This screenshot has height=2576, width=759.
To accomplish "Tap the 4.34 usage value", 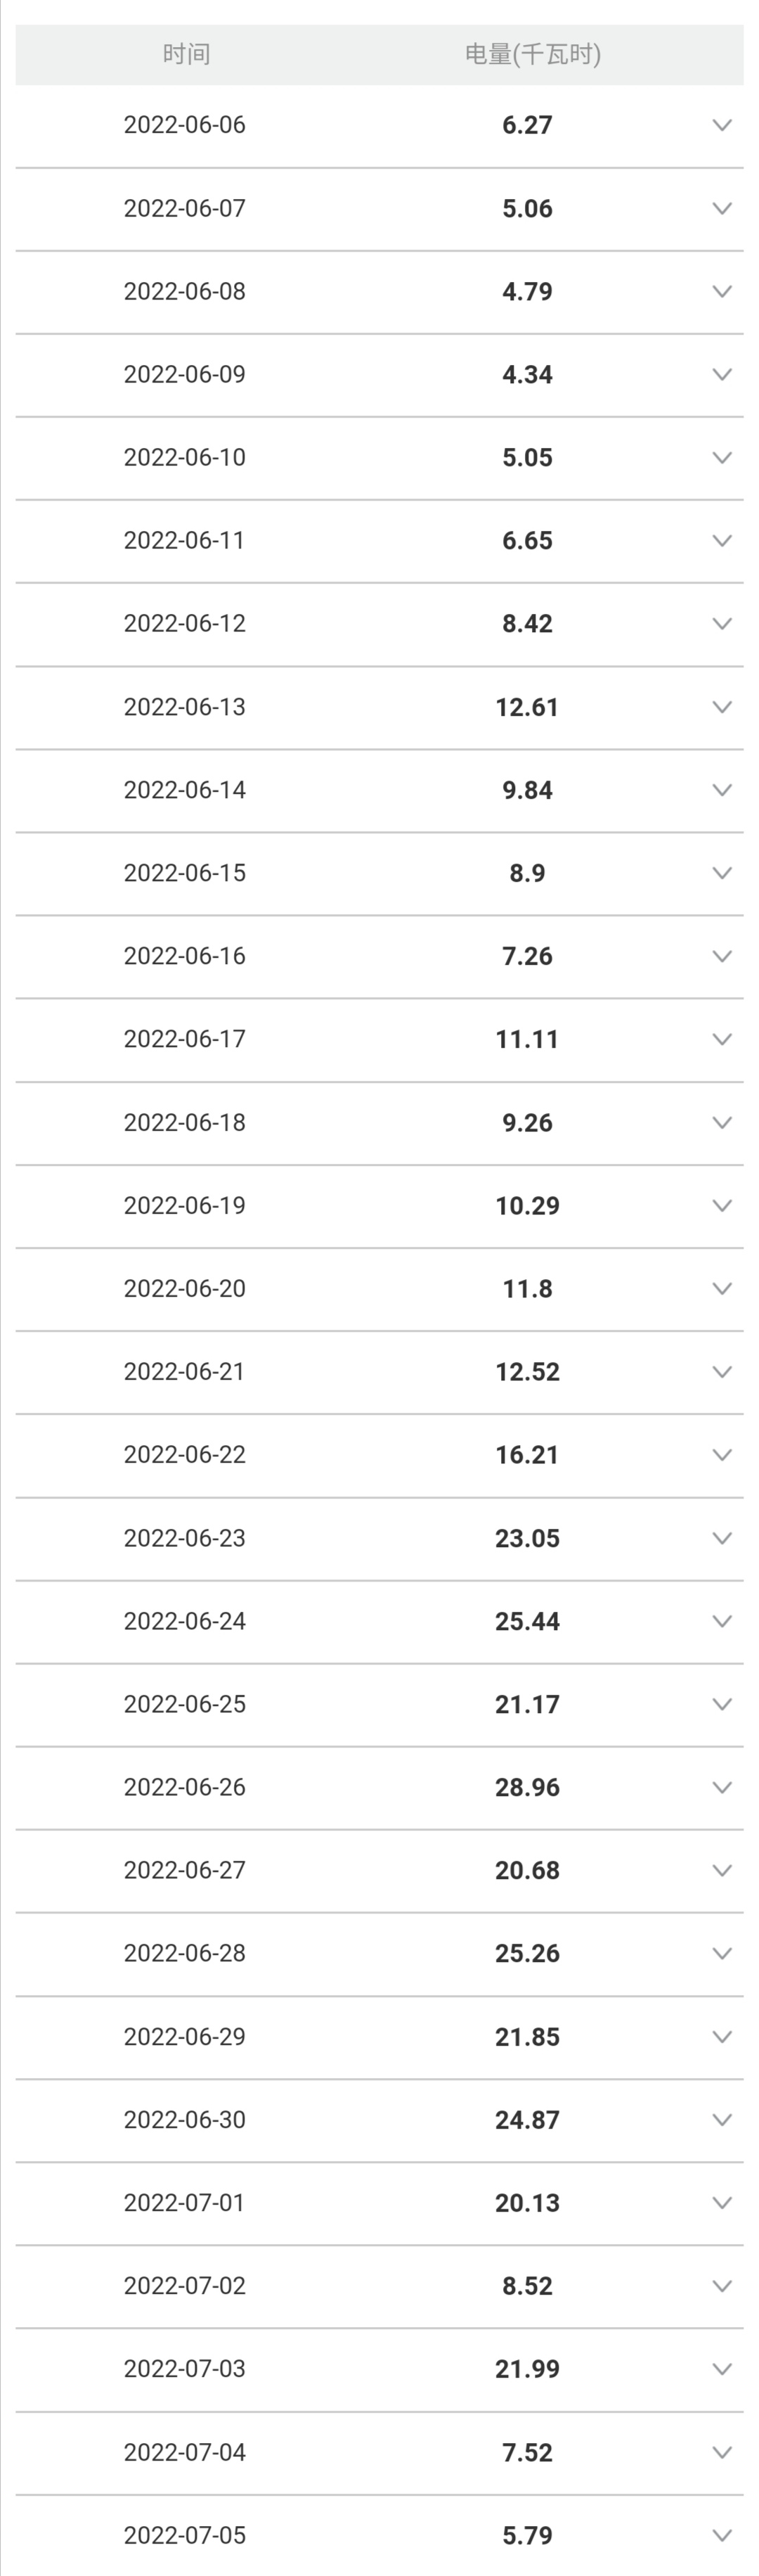I will pyautogui.click(x=527, y=374).
